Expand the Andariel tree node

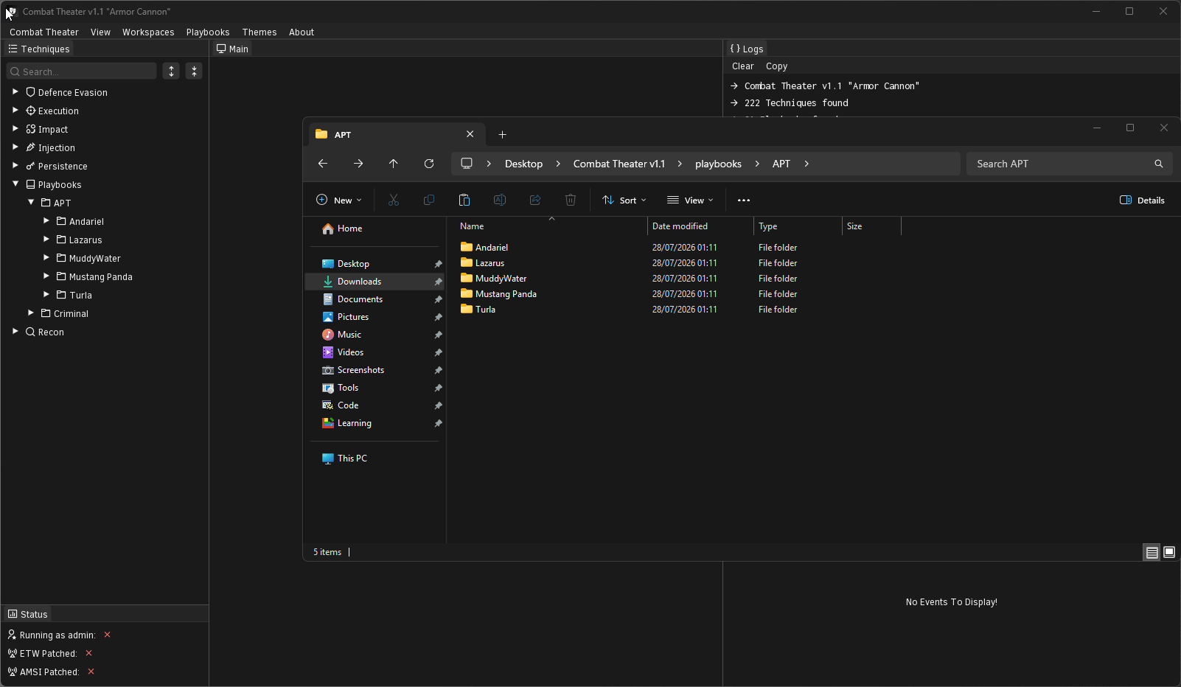click(46, 220)
